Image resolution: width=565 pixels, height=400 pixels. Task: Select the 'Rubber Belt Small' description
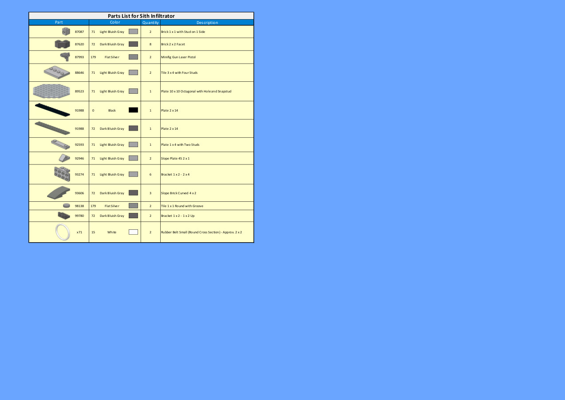point(202,232)
